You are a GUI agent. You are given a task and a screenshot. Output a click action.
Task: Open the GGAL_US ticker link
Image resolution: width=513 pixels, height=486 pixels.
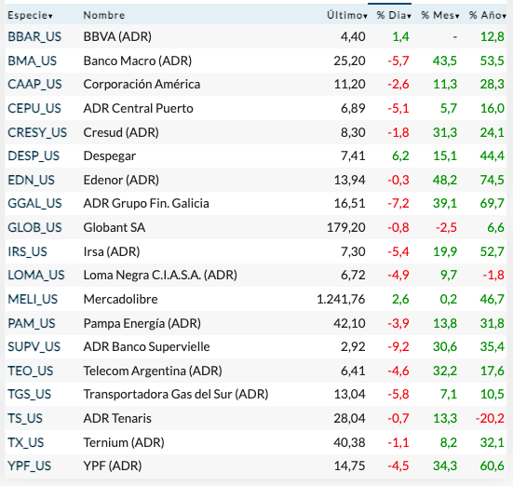point(34,204)
